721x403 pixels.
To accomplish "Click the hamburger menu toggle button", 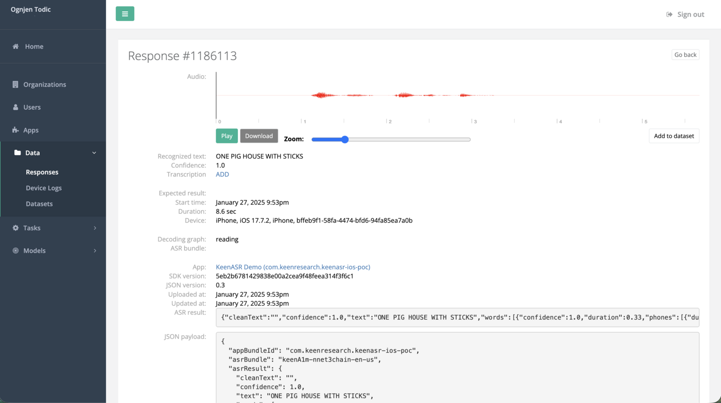I will tap(125, 14).
